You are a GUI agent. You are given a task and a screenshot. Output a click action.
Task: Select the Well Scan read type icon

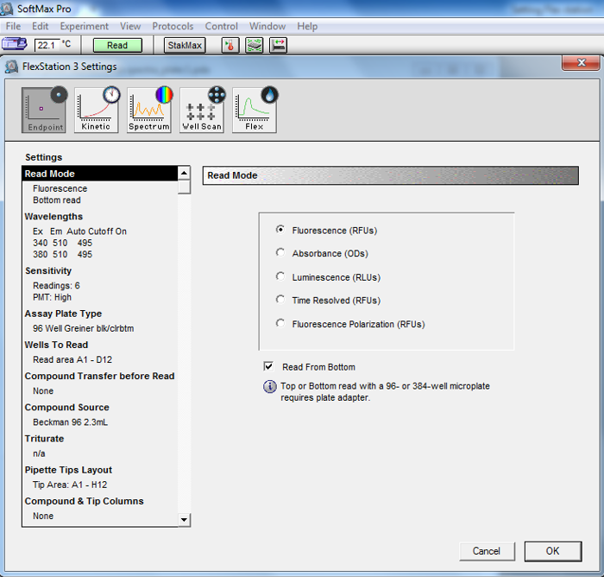tap(202, 111)
